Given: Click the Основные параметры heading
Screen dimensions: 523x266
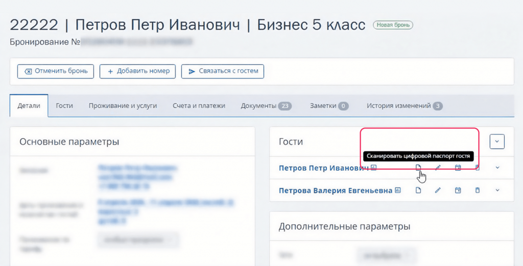Looking at the screenshot, I should pyautogui.click(x=69, y=142).
